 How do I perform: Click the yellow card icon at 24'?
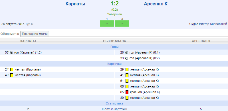tap(12, 70)
